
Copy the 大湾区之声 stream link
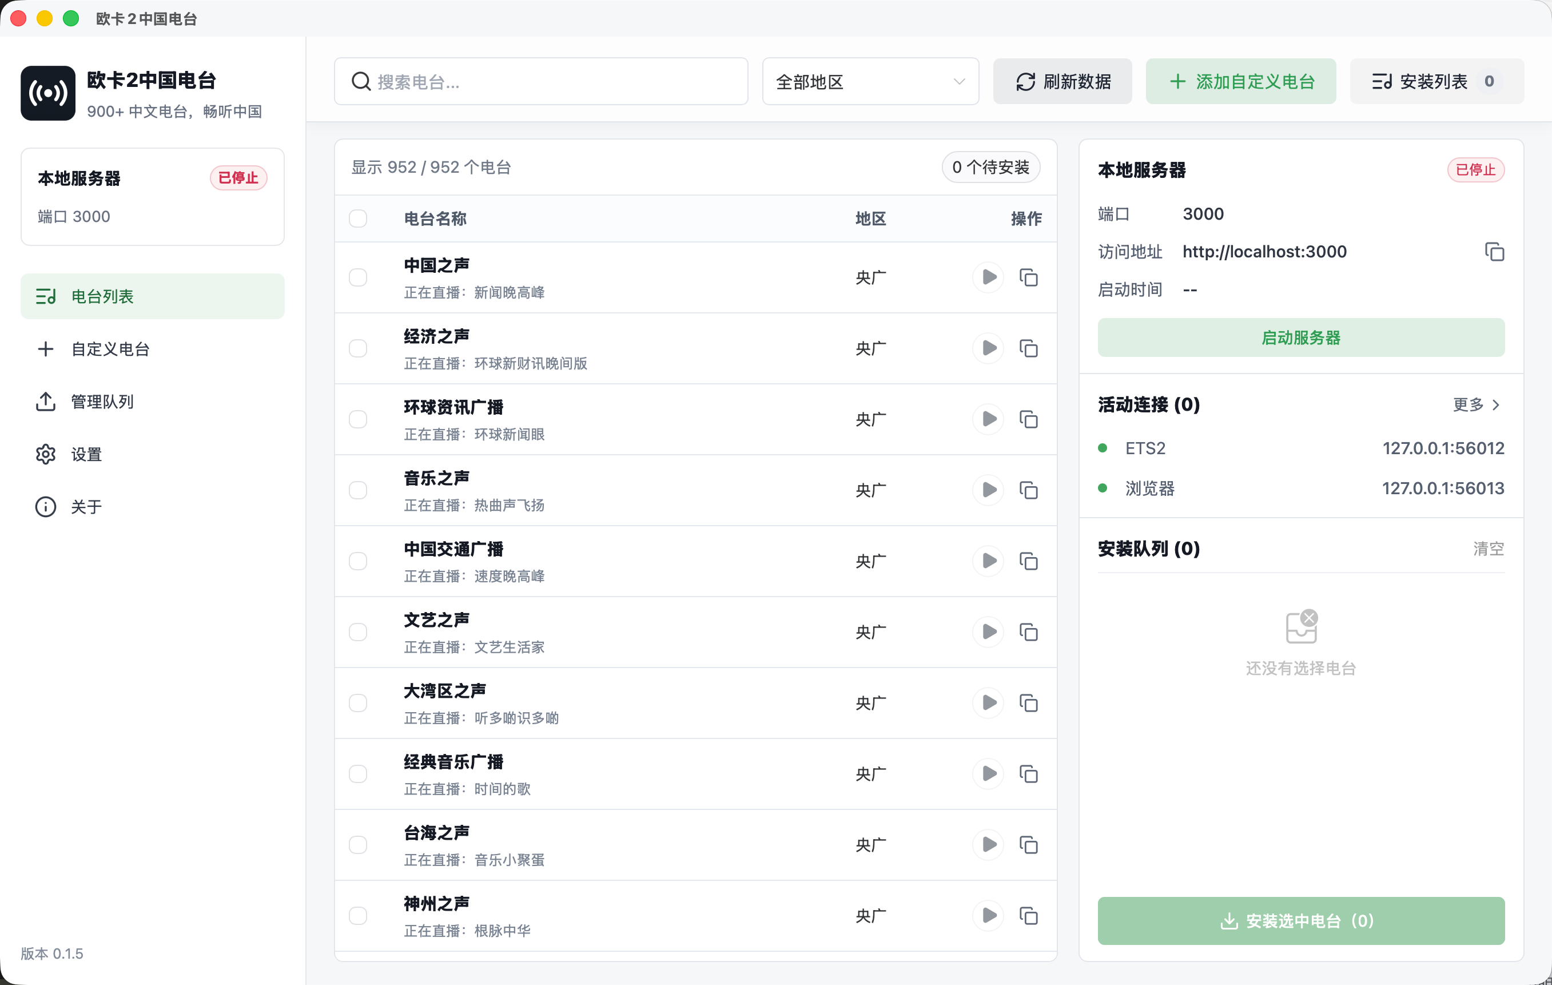(1029, 702)
